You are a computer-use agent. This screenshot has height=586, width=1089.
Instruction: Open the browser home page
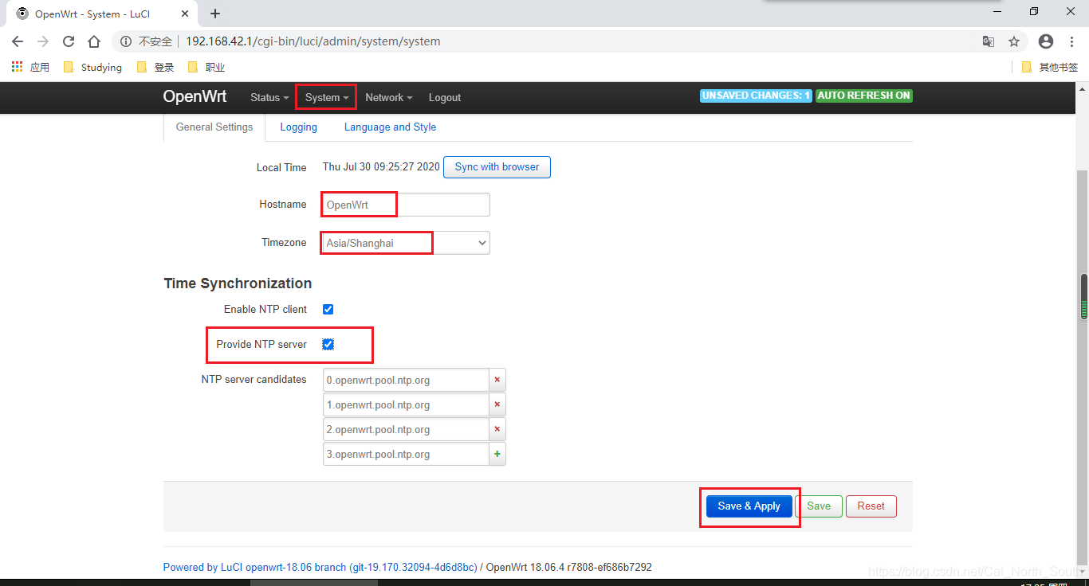click(94, 41)
